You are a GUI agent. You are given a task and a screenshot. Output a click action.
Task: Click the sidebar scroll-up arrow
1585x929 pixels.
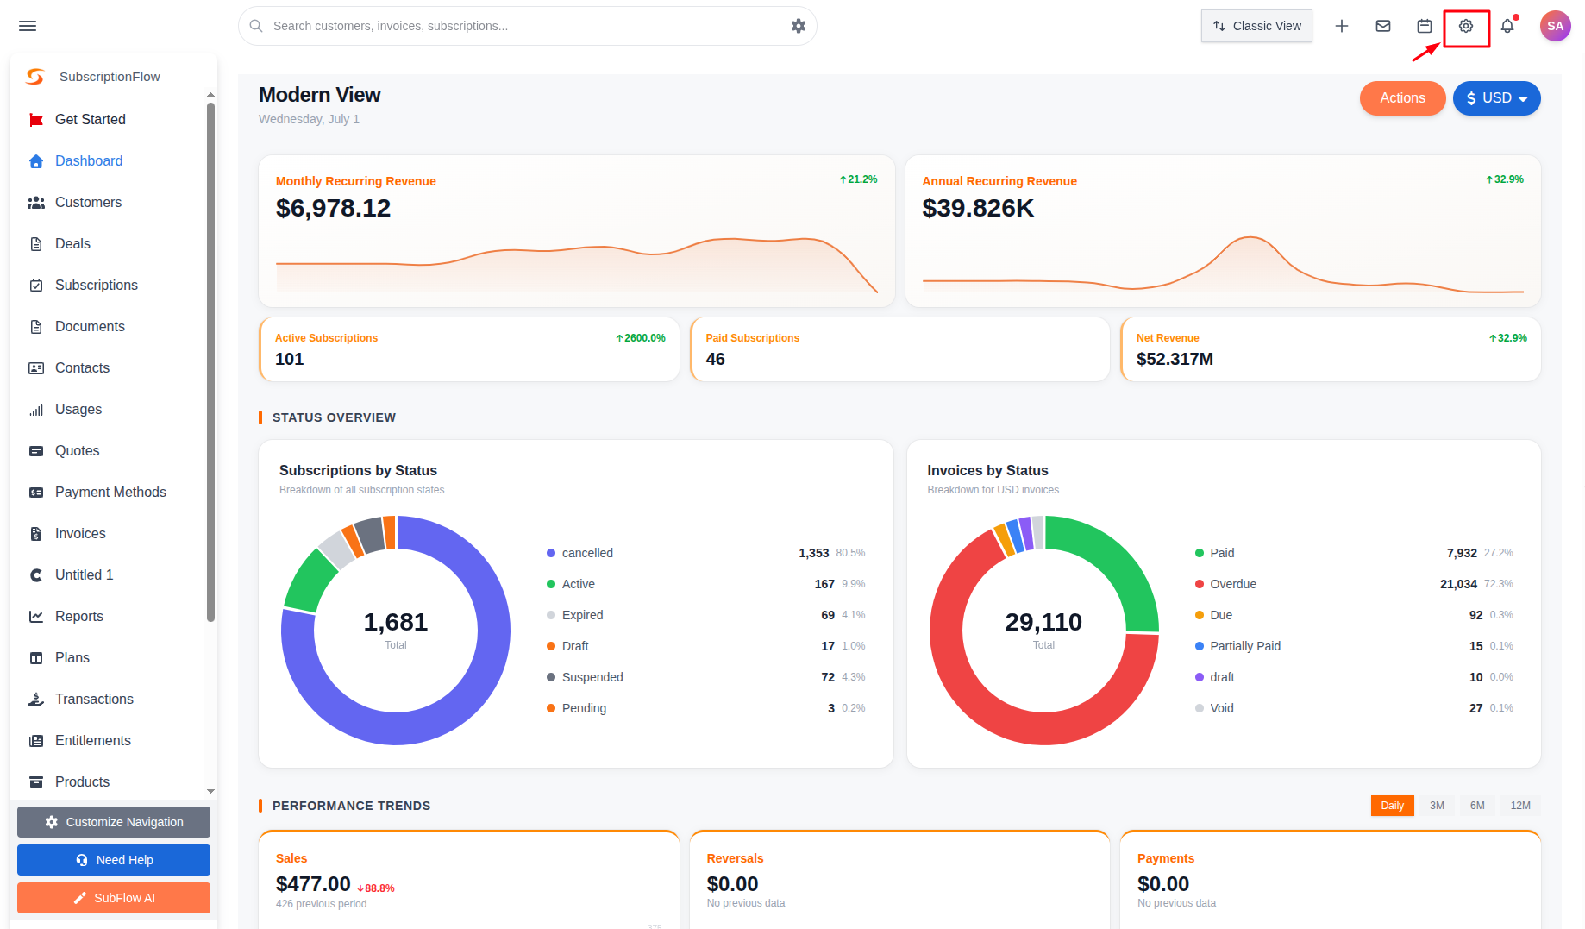(210, 95)
